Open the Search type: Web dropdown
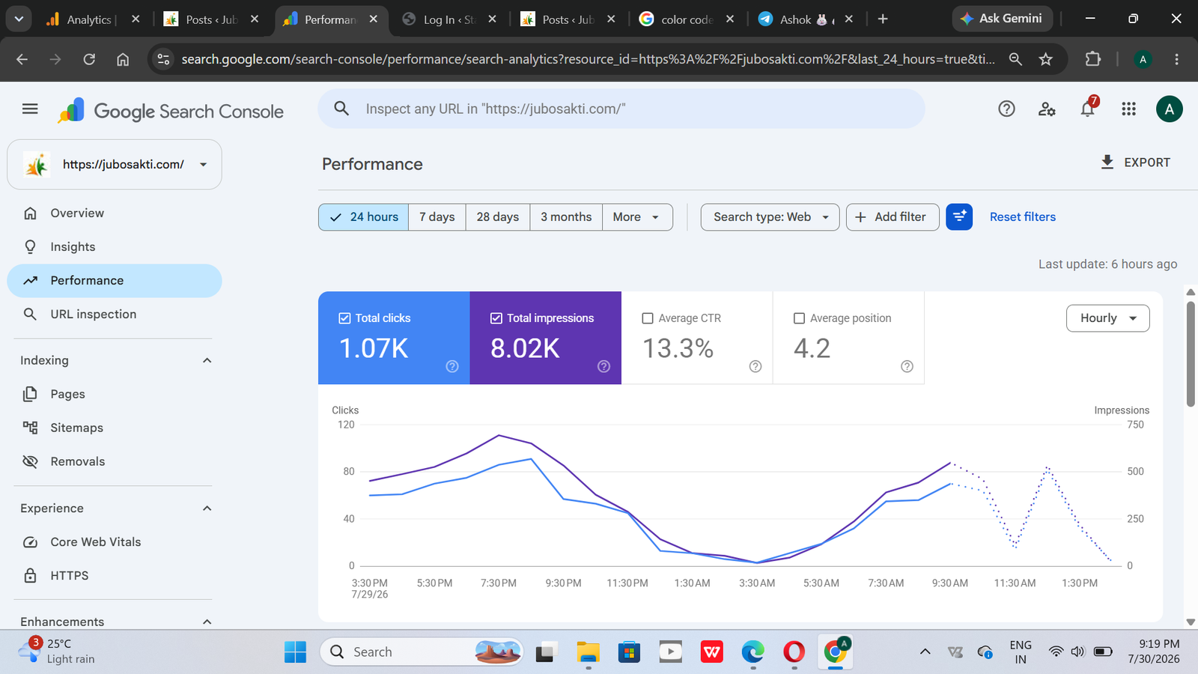Image resolution: width=1198 pixels, height=674 pixels. tap(770, 217)
